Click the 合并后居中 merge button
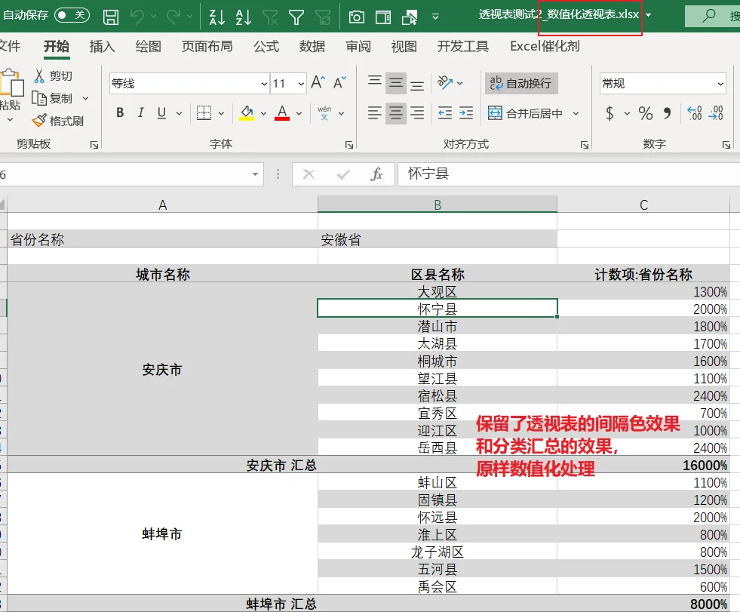 (525, 113)
